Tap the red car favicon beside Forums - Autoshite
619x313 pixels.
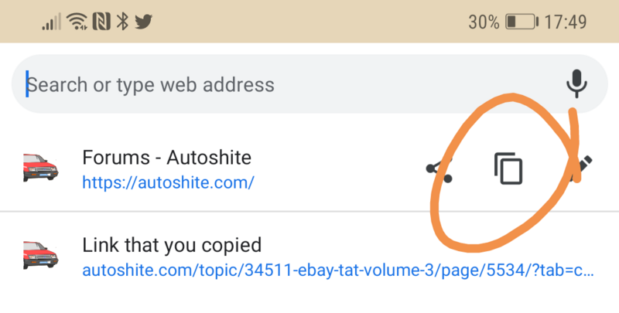coord(40,168)
